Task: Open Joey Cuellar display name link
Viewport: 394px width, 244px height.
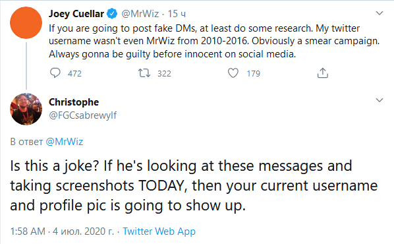Action: (x=76, y=14)
